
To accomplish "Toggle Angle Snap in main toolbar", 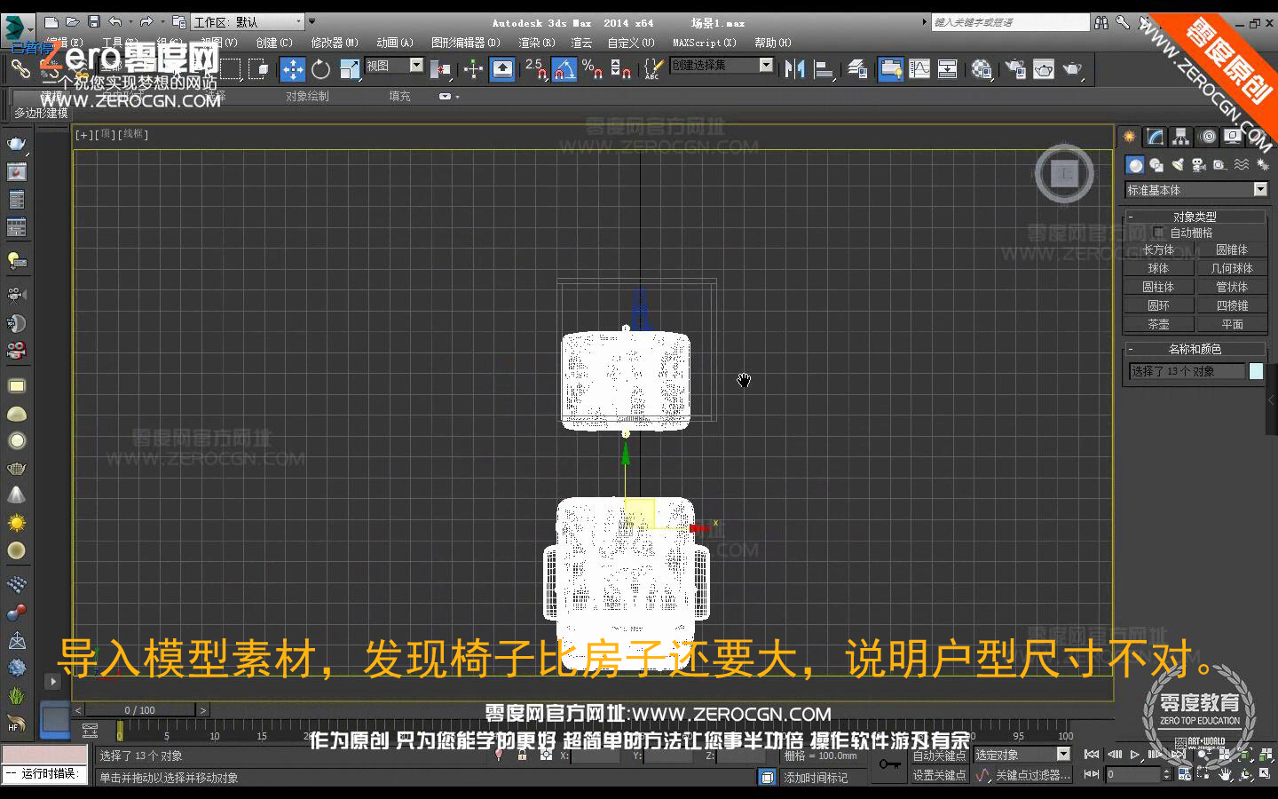I will 564,69.
